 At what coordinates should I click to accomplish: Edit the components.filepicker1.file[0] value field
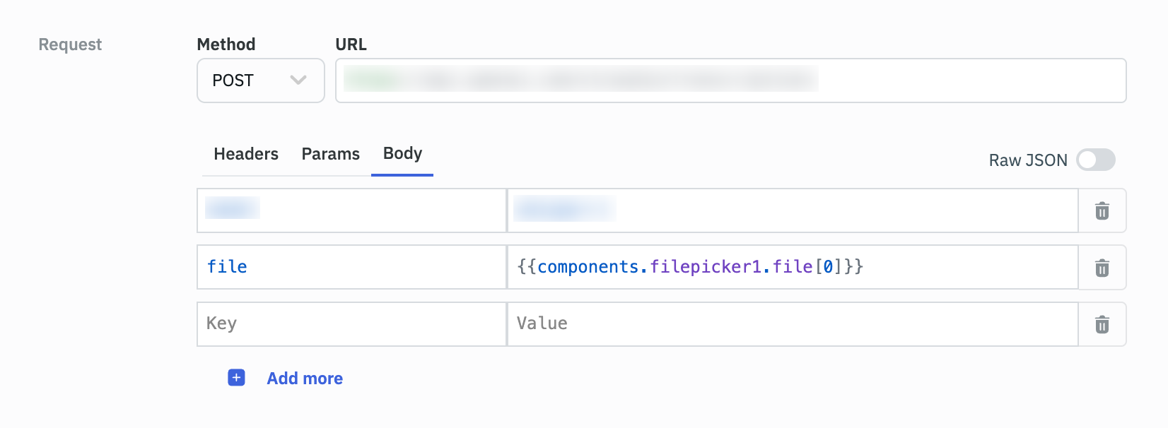tap(792, 267)
